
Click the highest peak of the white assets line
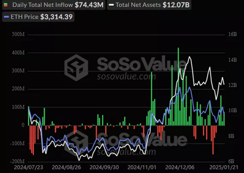click(x=189, y=57)
